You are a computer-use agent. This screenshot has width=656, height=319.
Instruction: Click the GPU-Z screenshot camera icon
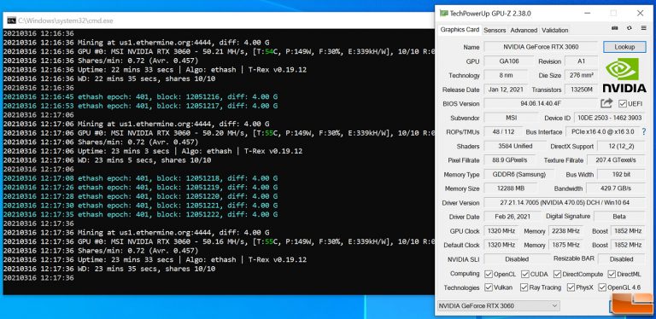point(615,28)
